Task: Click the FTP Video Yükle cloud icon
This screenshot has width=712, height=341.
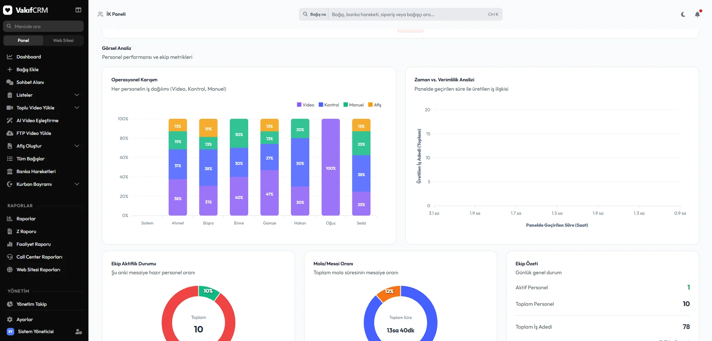Action: coord(10,133)
